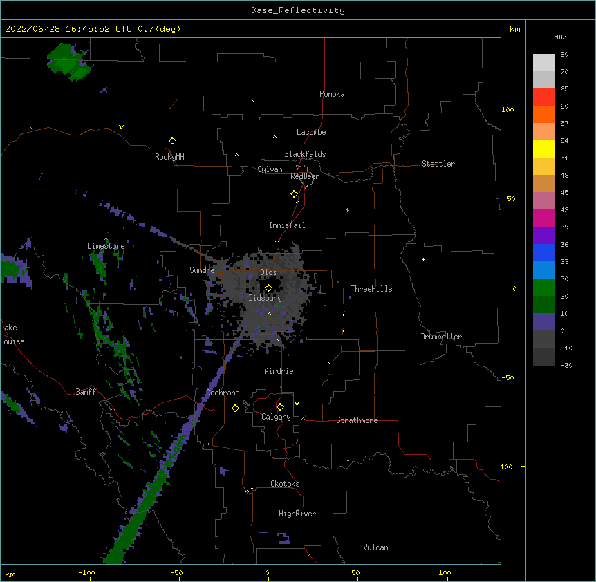Pick the red 65 dBZ legend swatch
Viewport: 596px width, 582px height.
[543, 97]
